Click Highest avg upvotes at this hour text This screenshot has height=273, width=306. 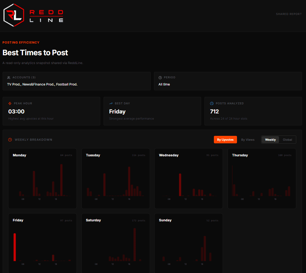point(31,119)
